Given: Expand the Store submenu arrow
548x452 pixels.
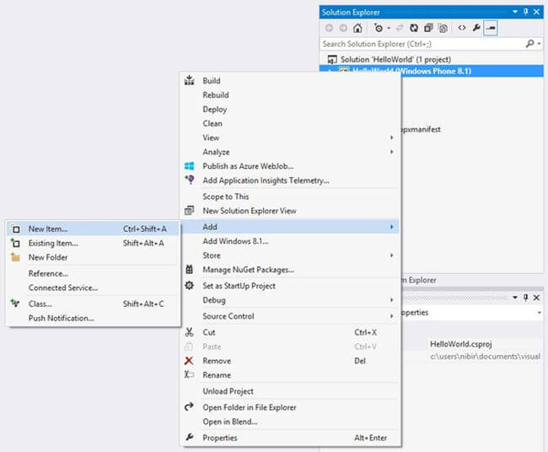Looking at the screenshot, I should 391,256.
